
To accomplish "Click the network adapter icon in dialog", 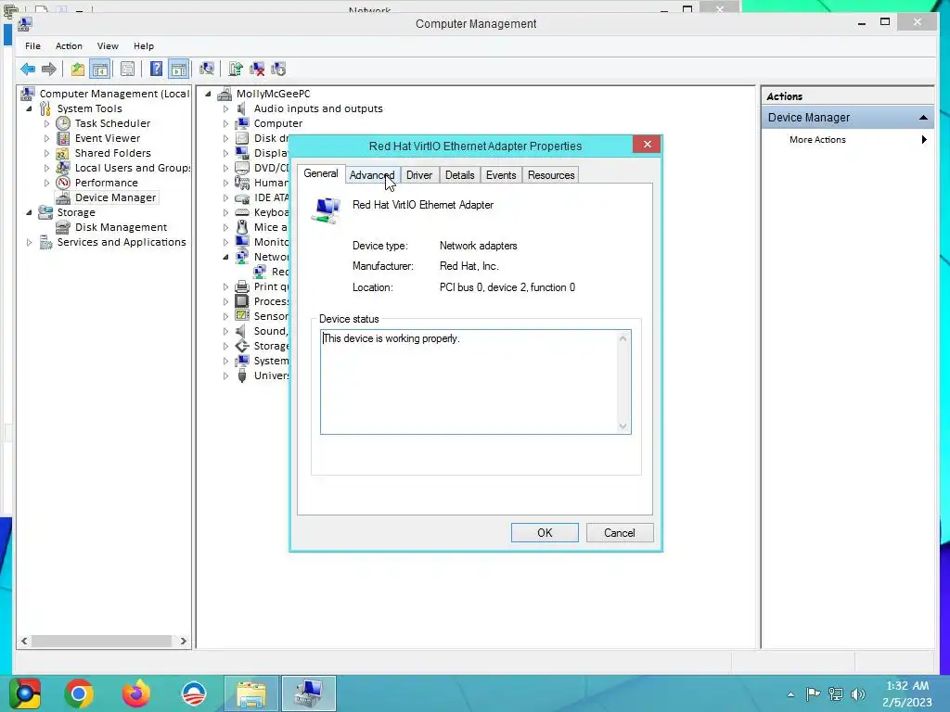I will [326, 210].
